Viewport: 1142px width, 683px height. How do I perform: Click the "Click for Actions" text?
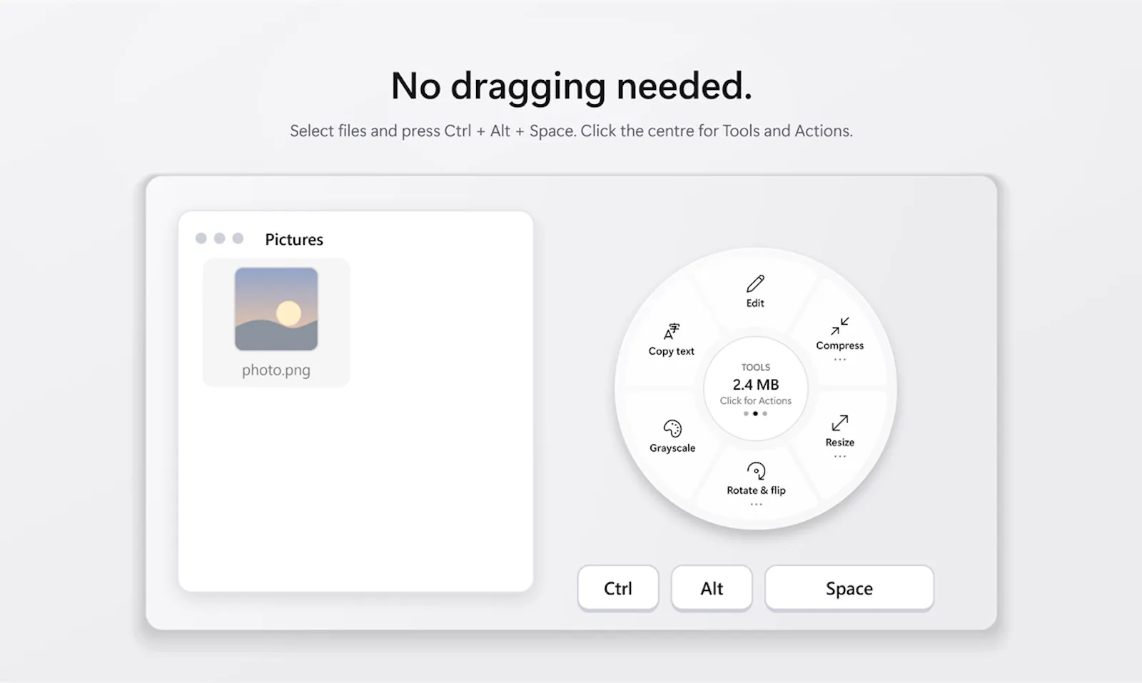756,401
